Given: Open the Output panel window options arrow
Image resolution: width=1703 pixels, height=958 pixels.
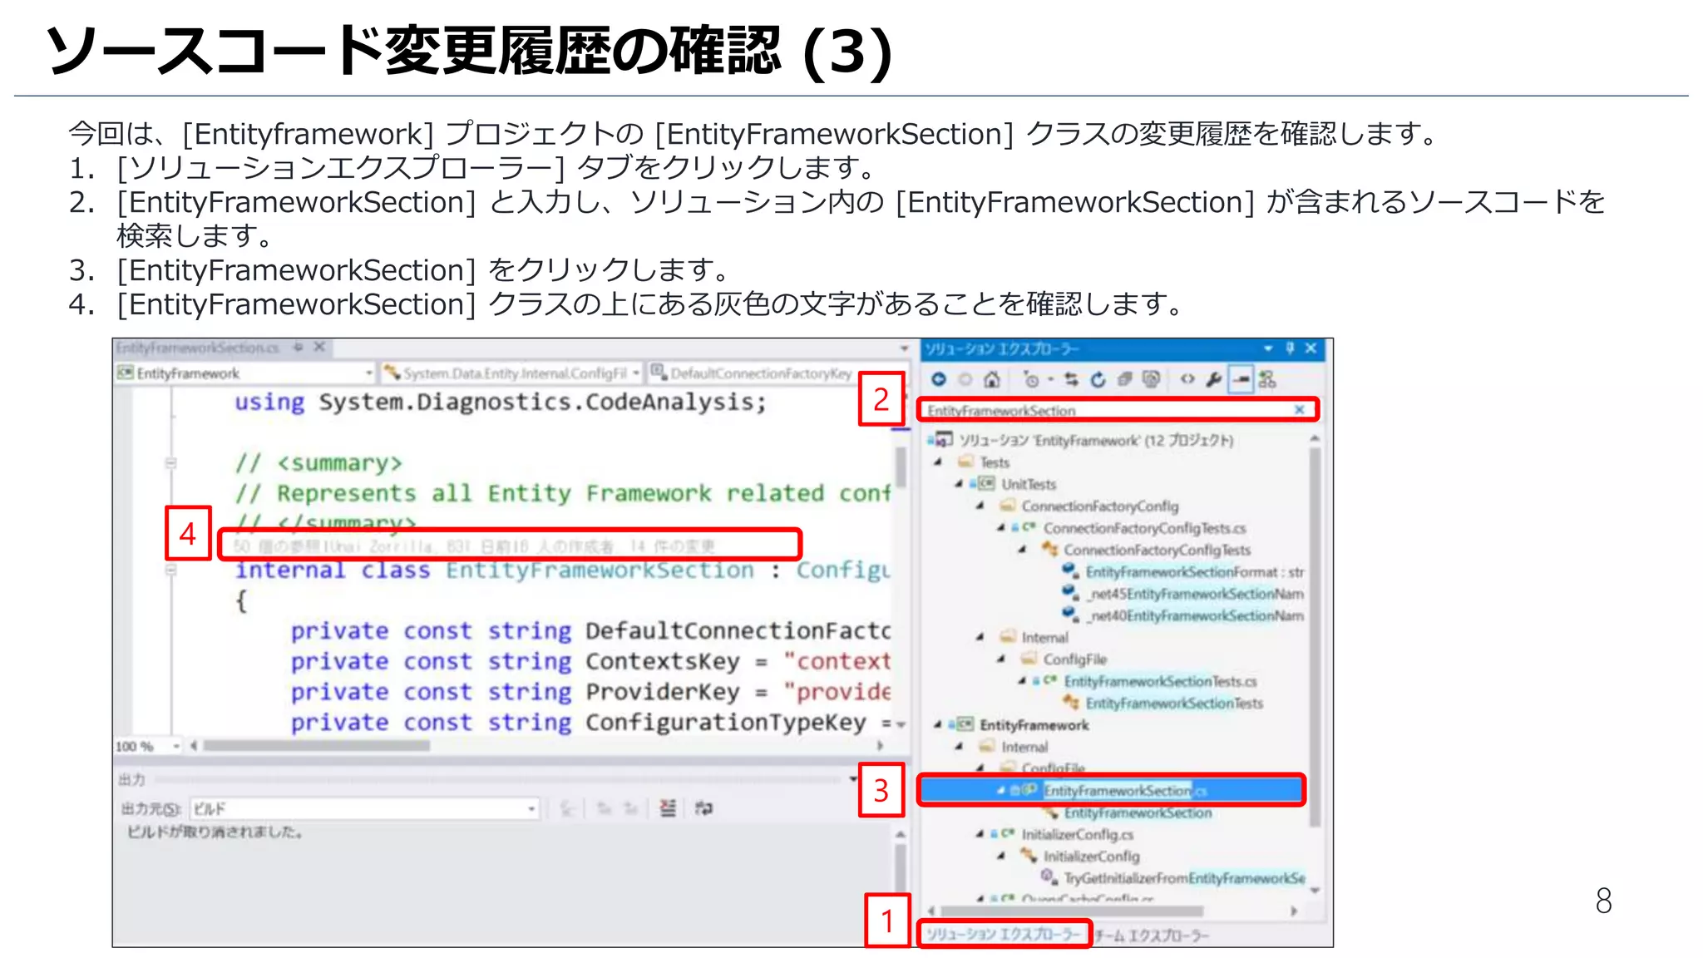Looking at the screenshot, I should (853, 779).
